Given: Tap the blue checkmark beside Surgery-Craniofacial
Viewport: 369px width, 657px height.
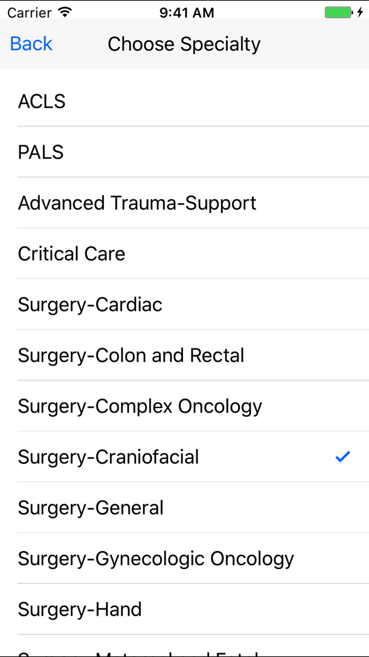Looking at the screenshot, I should point(343,456).
